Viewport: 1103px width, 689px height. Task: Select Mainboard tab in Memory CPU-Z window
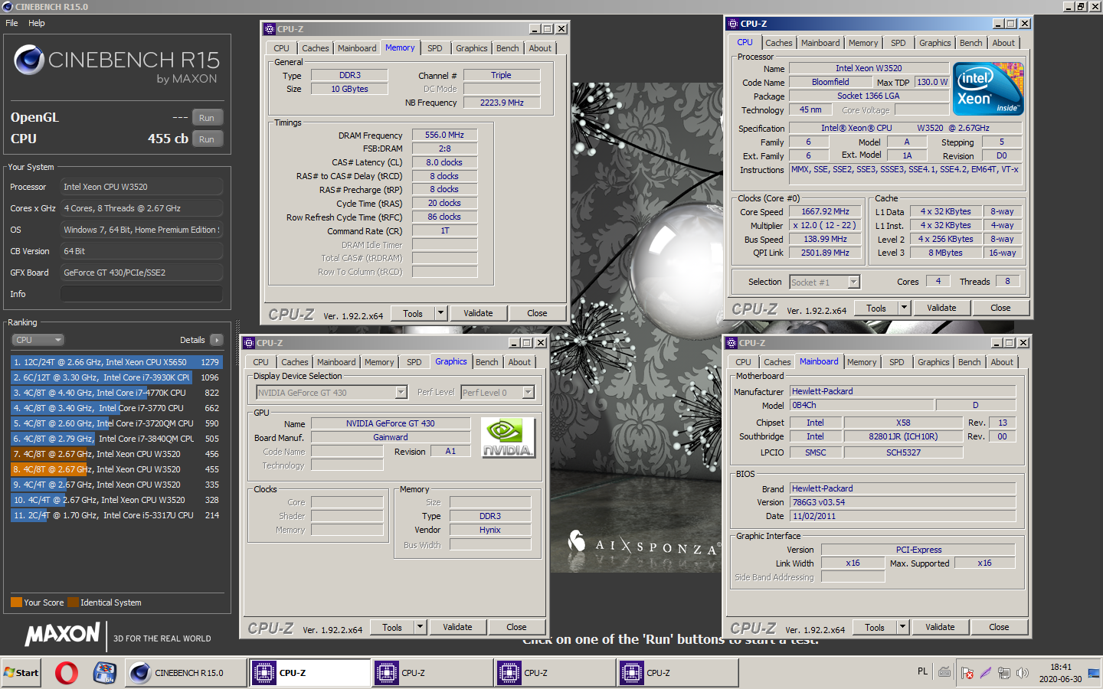point(357,48)
